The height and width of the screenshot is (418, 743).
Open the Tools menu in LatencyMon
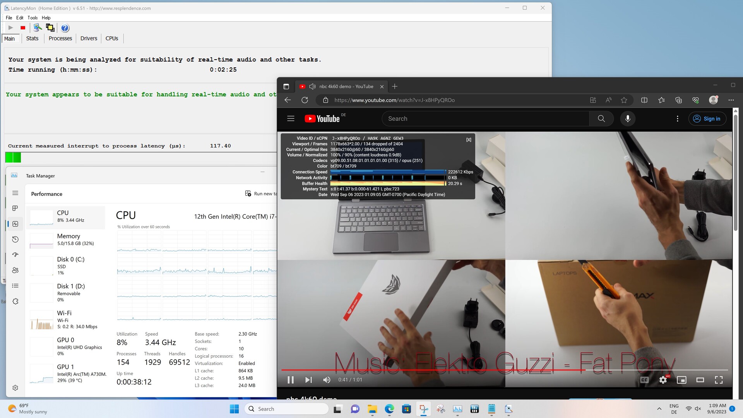coord(33,18)
